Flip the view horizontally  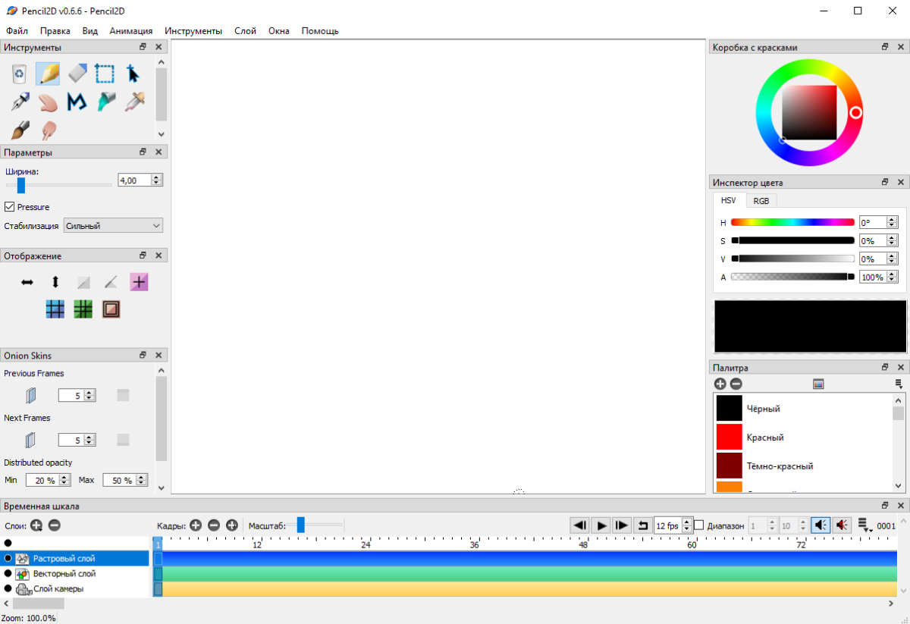coord(27,282)
